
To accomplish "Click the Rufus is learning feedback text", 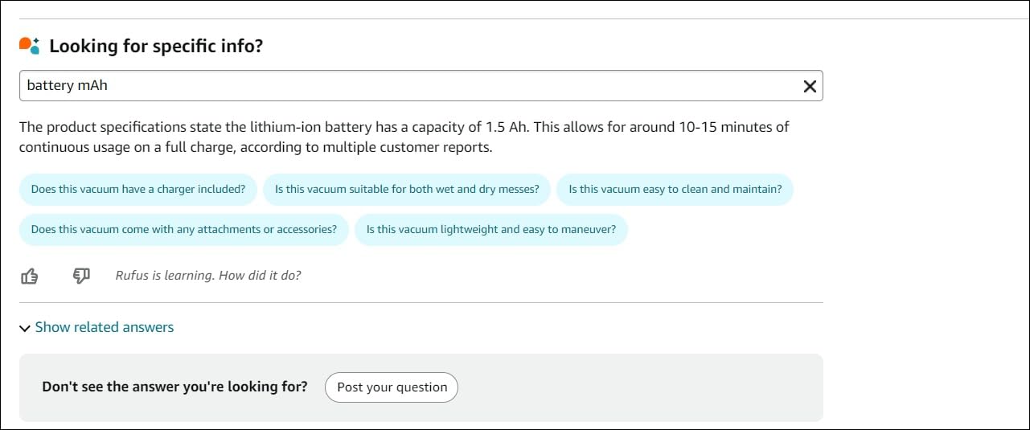I will 208,276.
